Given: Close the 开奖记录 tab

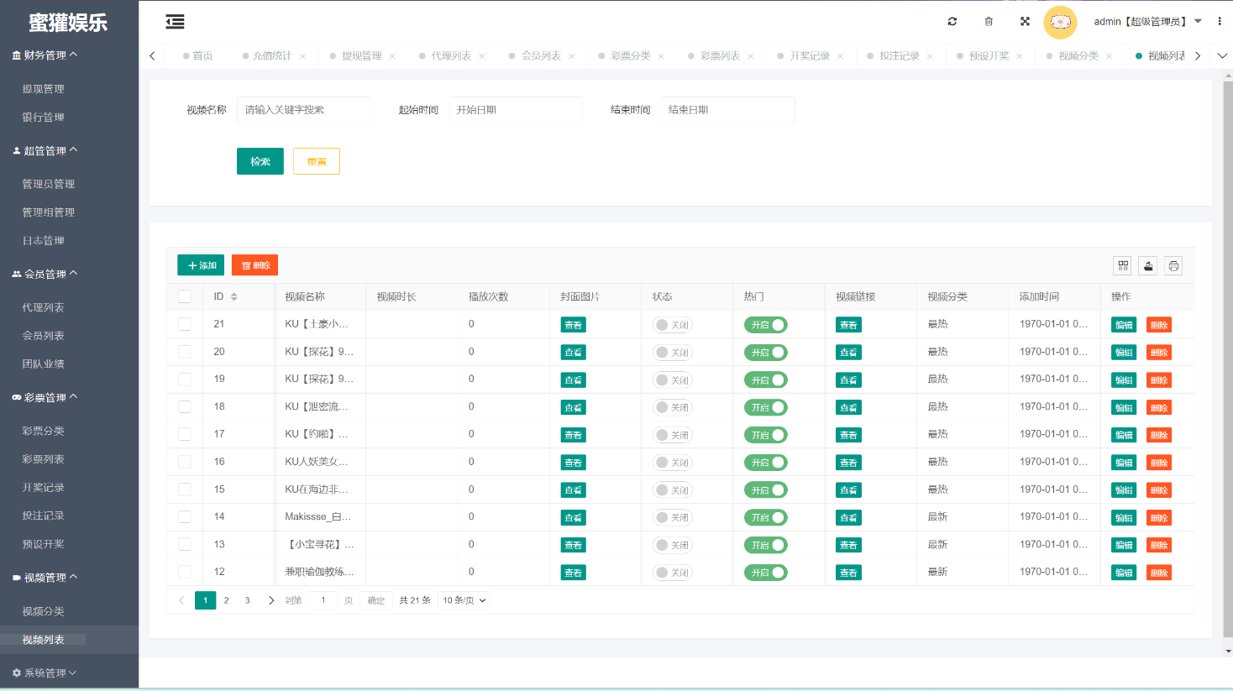Looking at the screenshot, I should click(x=840, y=56).
